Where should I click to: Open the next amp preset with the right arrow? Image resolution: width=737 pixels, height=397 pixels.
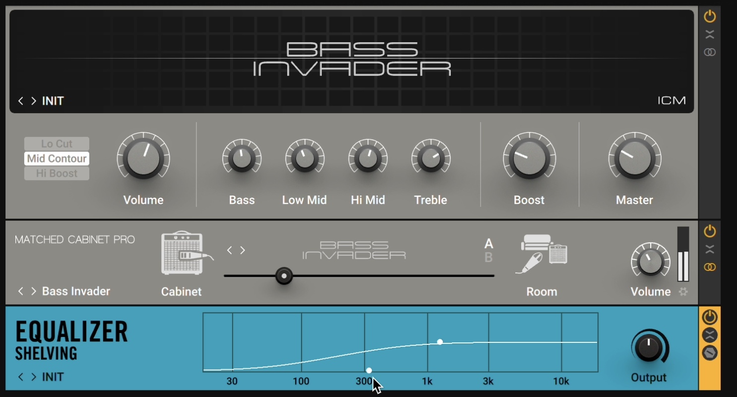pos(34,101)
